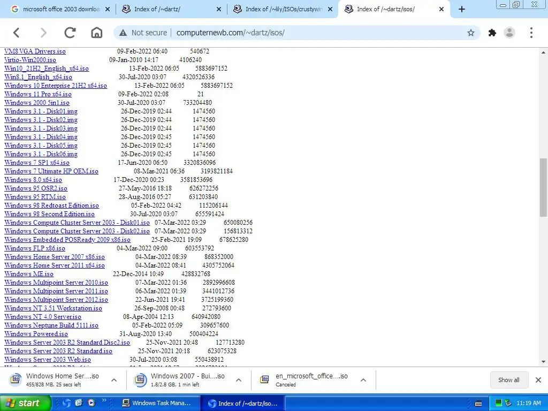Click the network tray icon beside clock

click(508, 404)
